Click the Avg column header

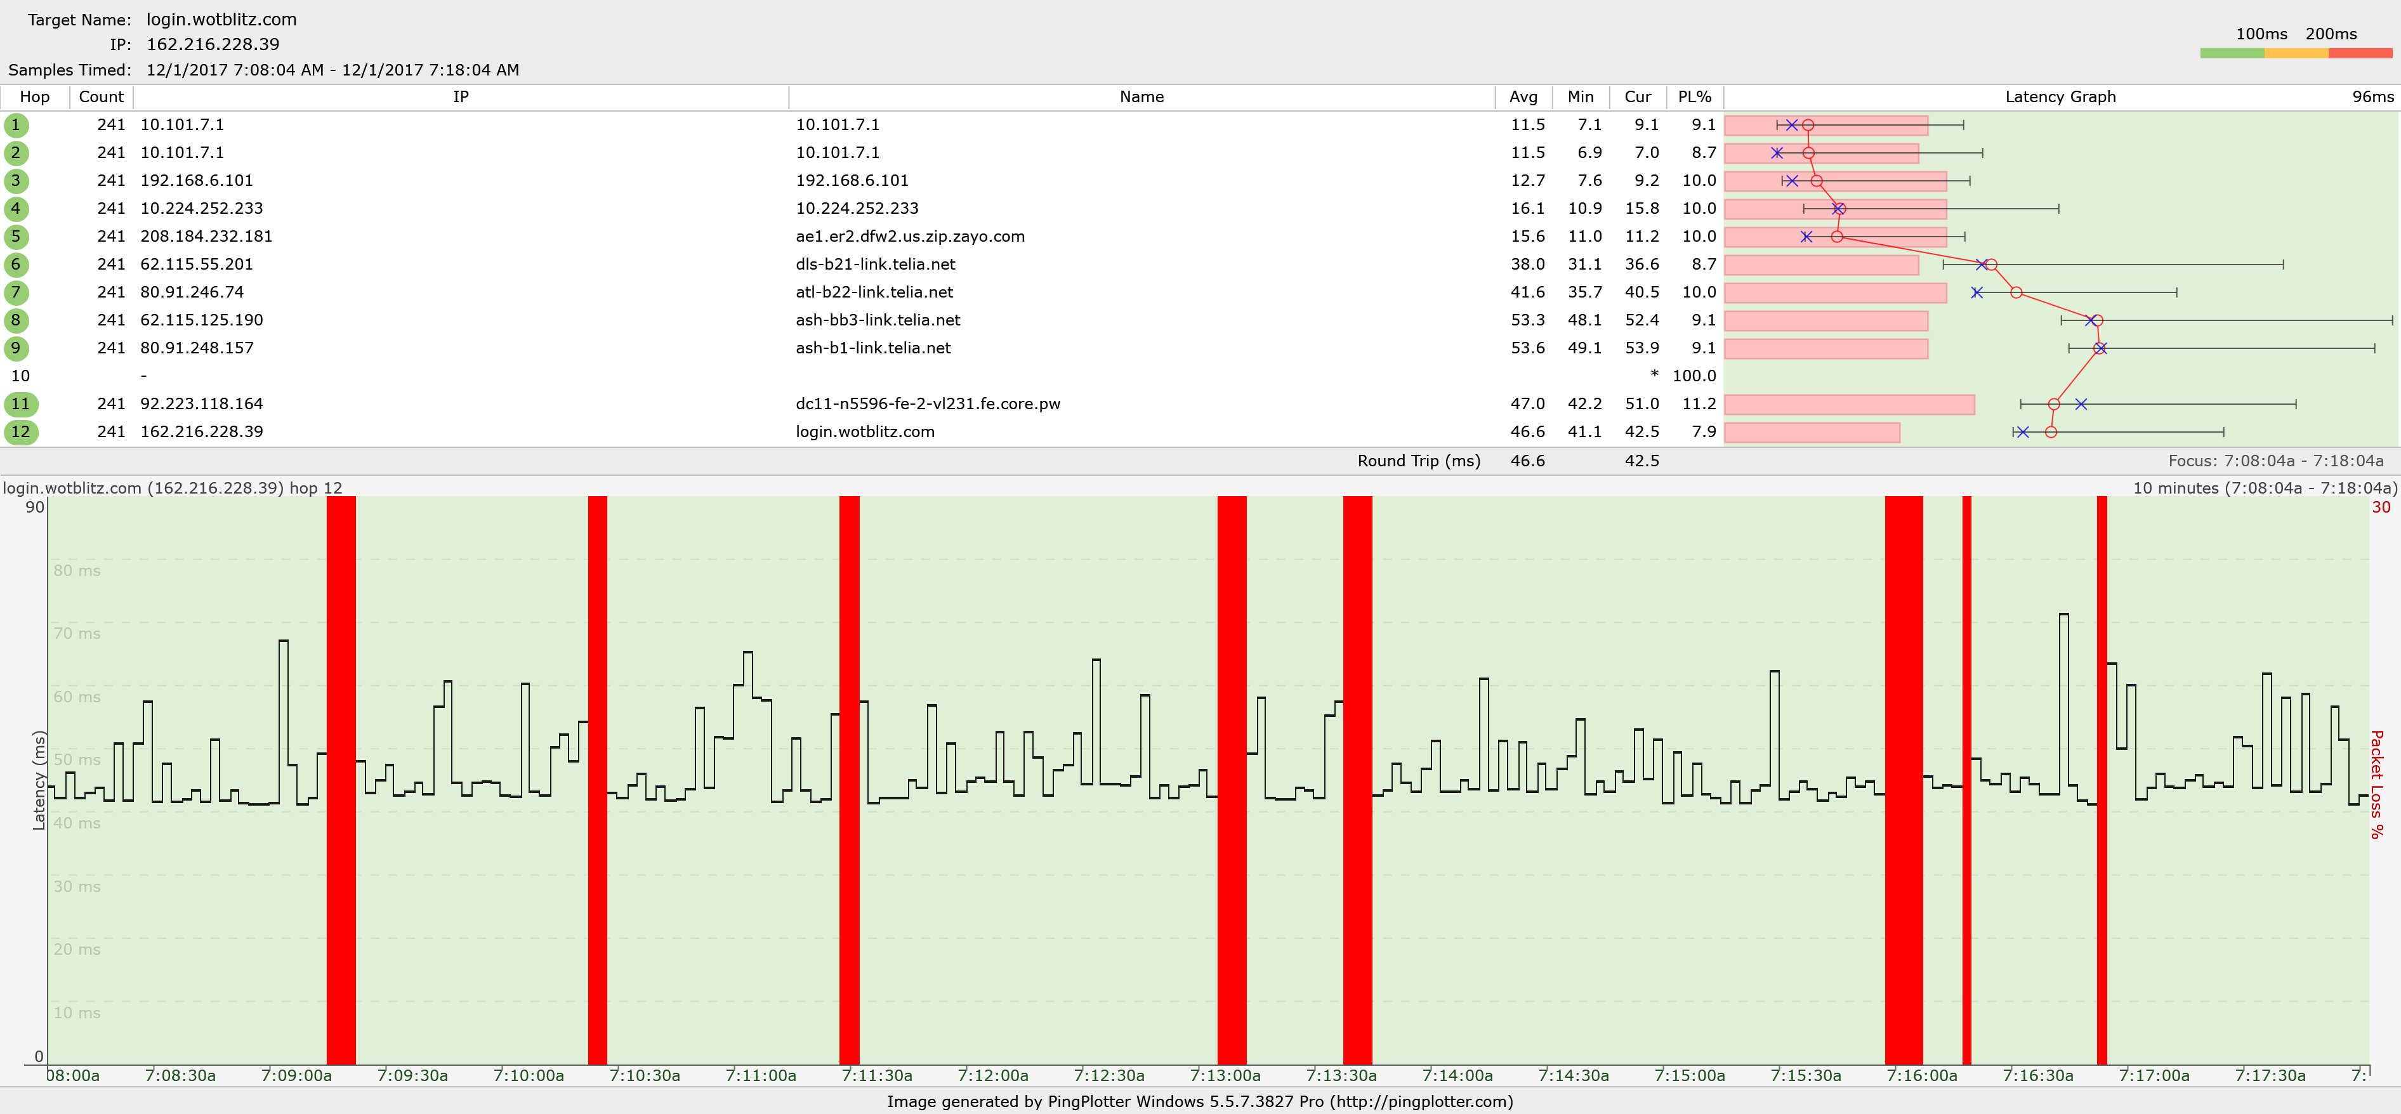tap(1523, 97)
